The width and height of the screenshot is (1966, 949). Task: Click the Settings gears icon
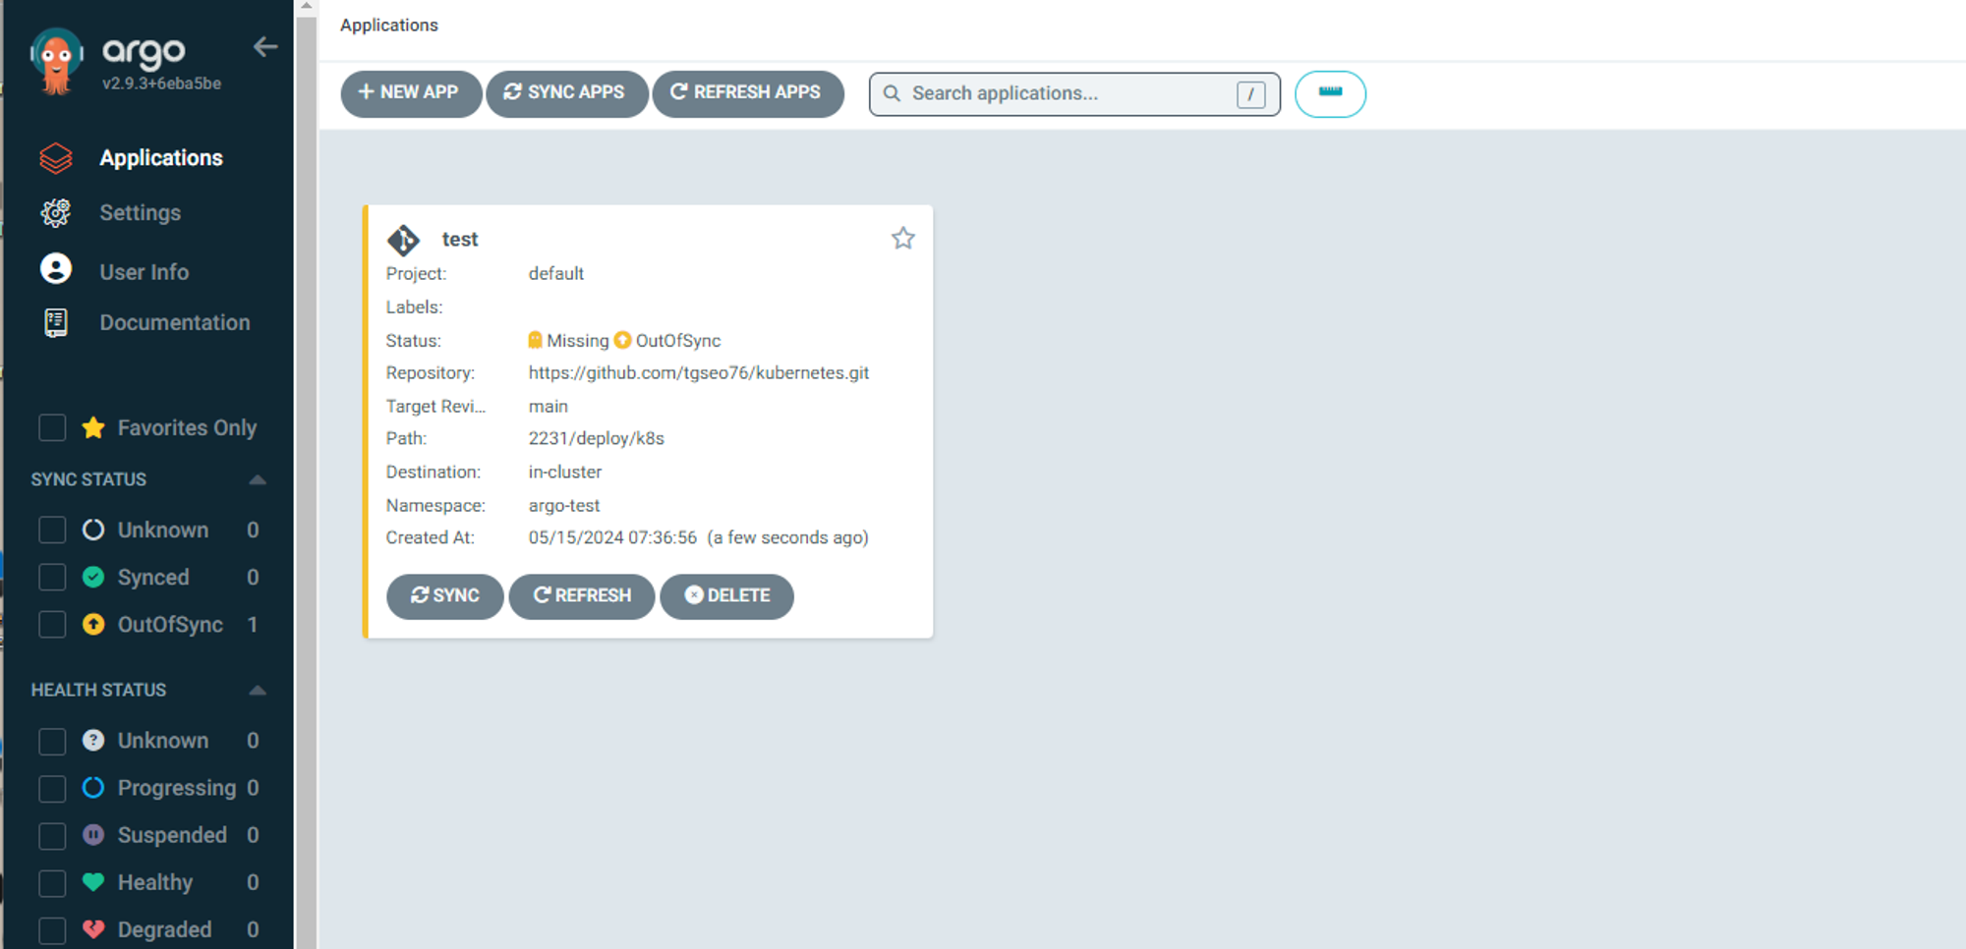[56, 213]
